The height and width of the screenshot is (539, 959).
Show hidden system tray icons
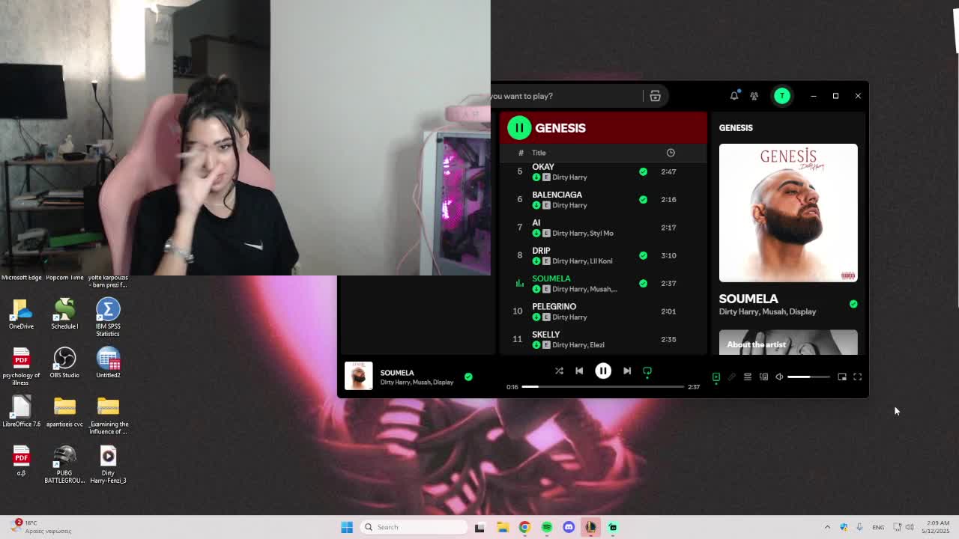click(827, 527)
